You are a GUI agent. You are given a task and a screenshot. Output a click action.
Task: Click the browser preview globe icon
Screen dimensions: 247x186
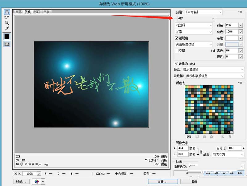point(36,181)
